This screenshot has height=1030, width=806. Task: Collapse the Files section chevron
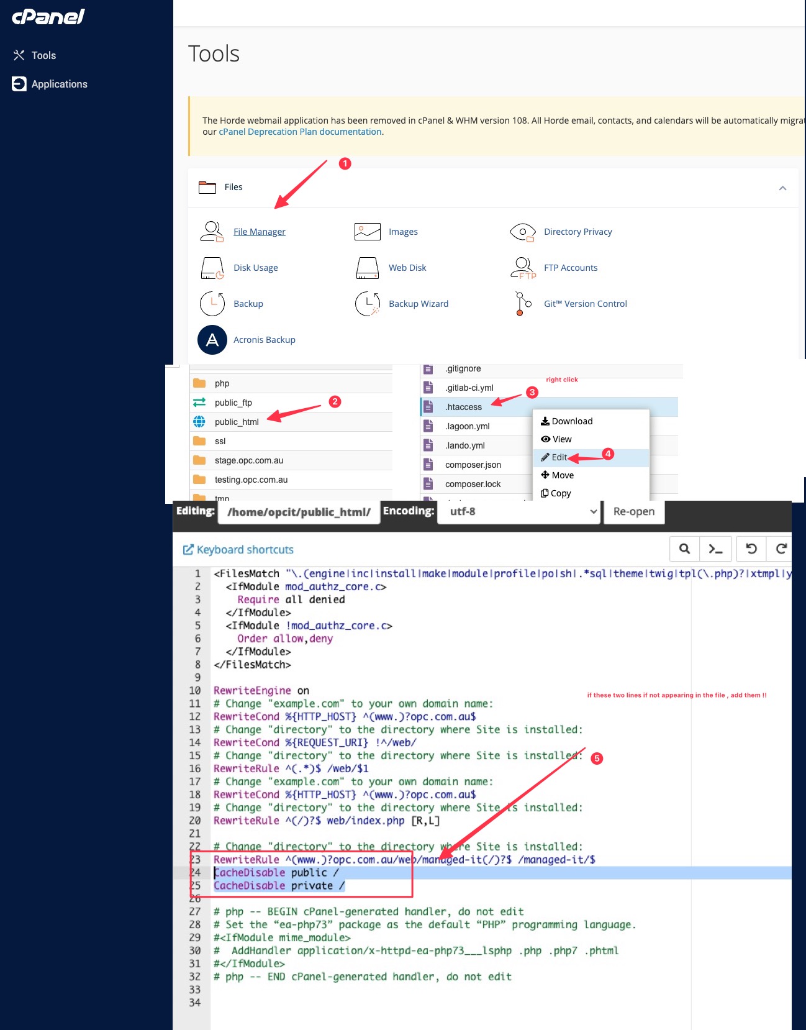coord(782,188)
